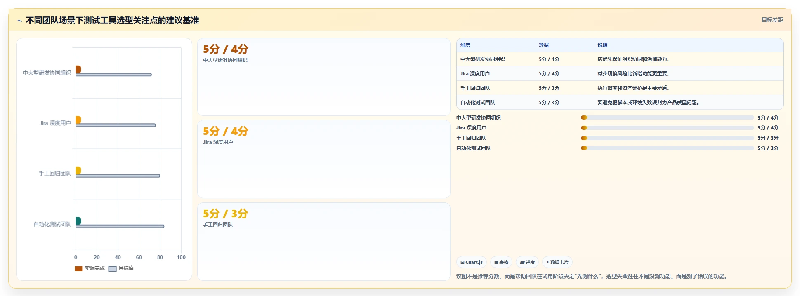
Task: Click text 要避免把脚本或环境失败误判为产品质量问题。
Action: 649,103
